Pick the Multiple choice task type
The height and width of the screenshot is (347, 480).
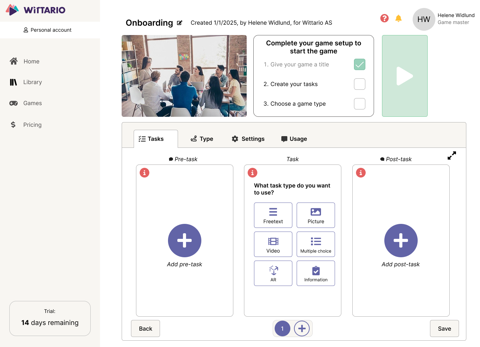point(315,244)
